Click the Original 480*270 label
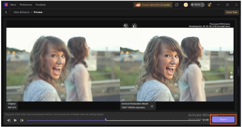This screenshot has width=242, height=127. point(12,106)
